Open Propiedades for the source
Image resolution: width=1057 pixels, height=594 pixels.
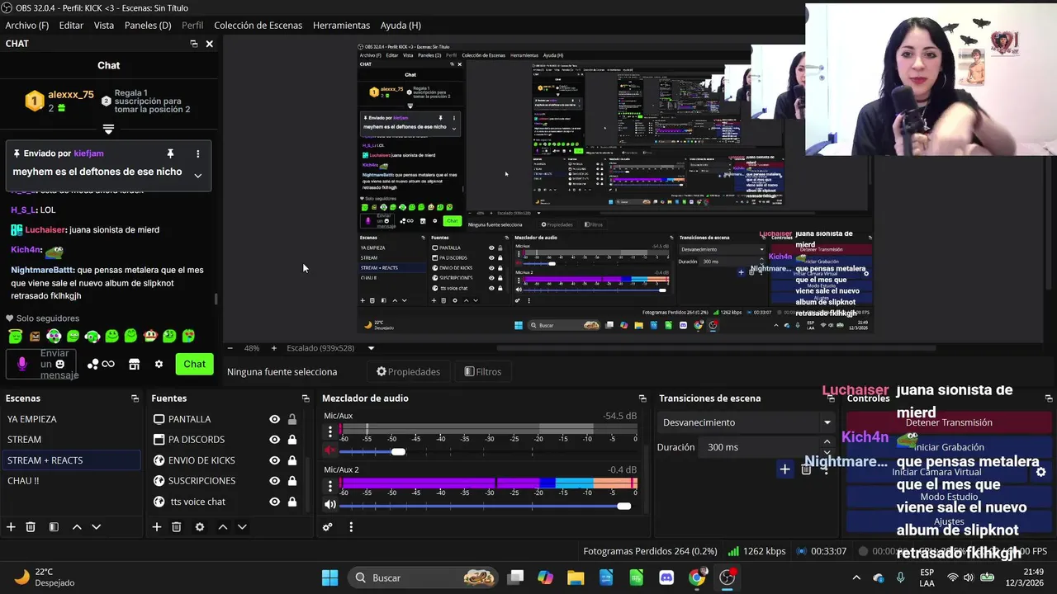pyautogui.click(x=408, y=372)
